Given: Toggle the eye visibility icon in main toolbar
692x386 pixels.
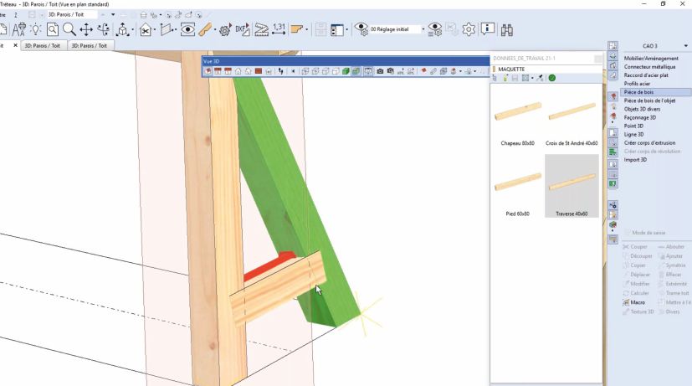Looking at the screenshot, I should [188, 29].
